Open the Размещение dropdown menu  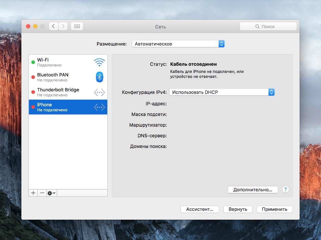coord(178,44)
